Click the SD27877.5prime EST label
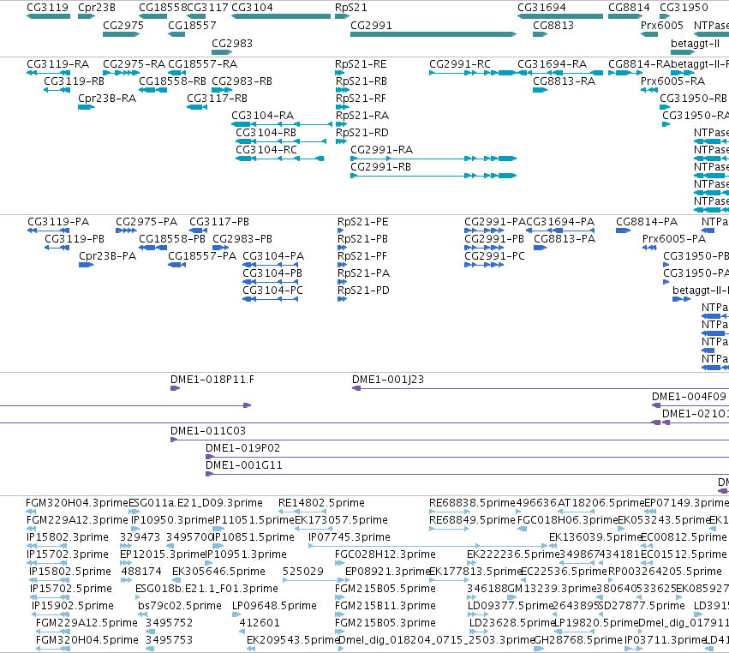 tap(642, 606)
